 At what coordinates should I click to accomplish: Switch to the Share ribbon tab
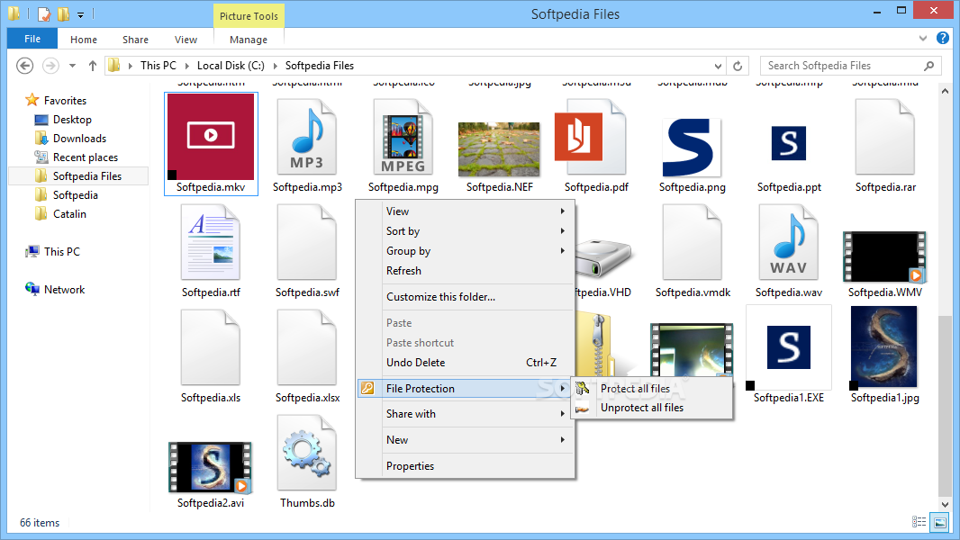pyautogui.click(x=135, y=39)
